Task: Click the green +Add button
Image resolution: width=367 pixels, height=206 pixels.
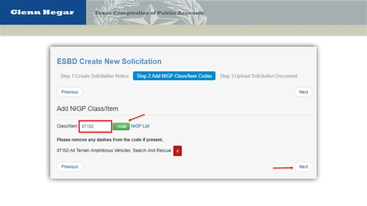Action: pyautogui.click(x=121, y=126)
